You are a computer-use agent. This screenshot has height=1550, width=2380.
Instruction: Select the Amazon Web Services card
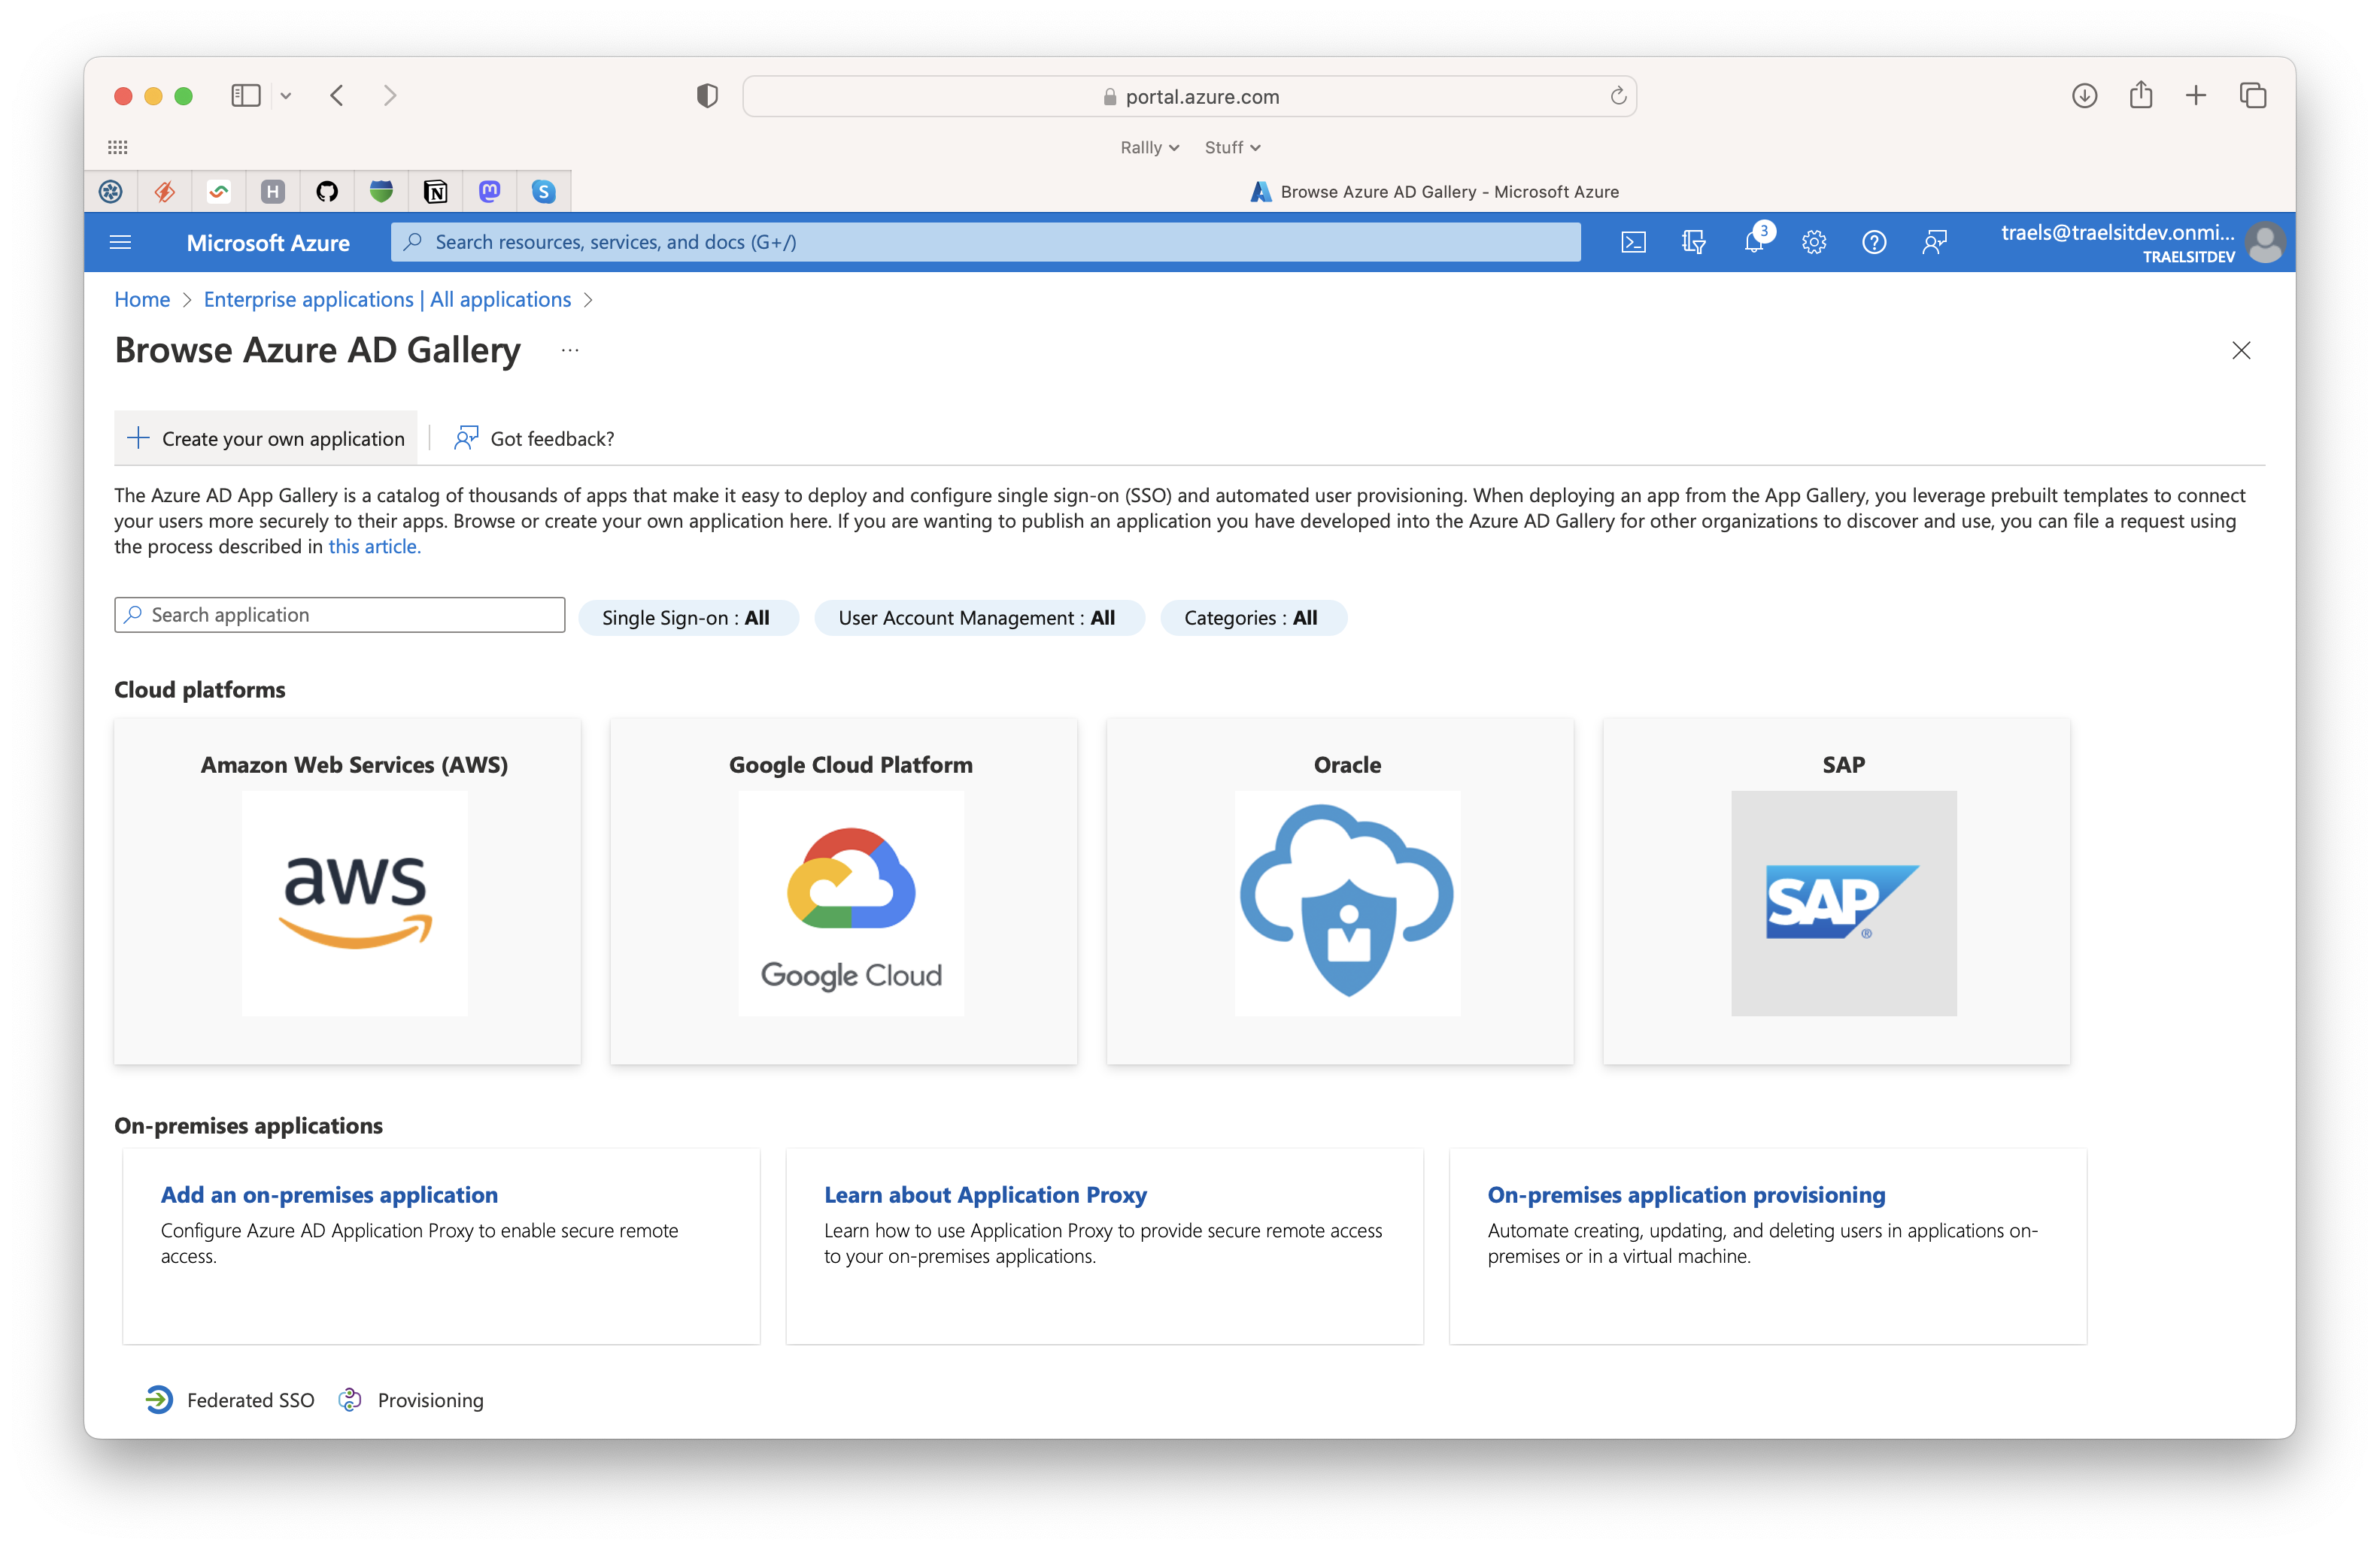348,892
